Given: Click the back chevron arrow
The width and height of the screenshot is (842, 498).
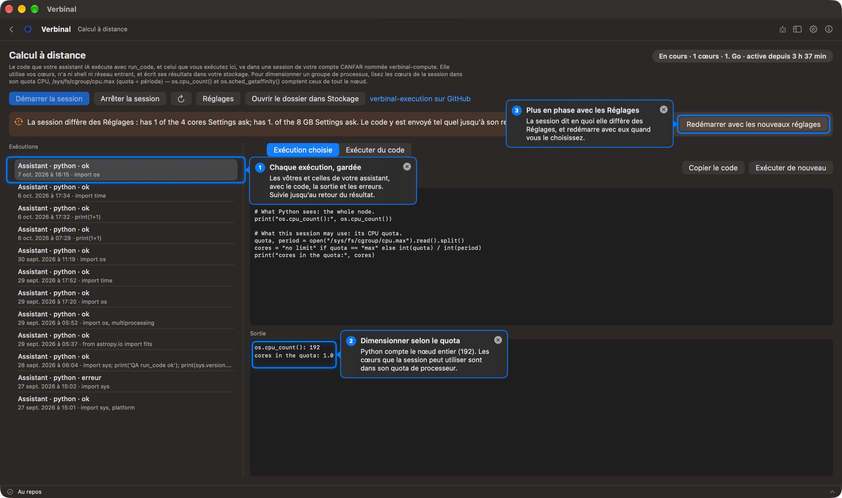Looking at the screenshot, I should point(12,29).
